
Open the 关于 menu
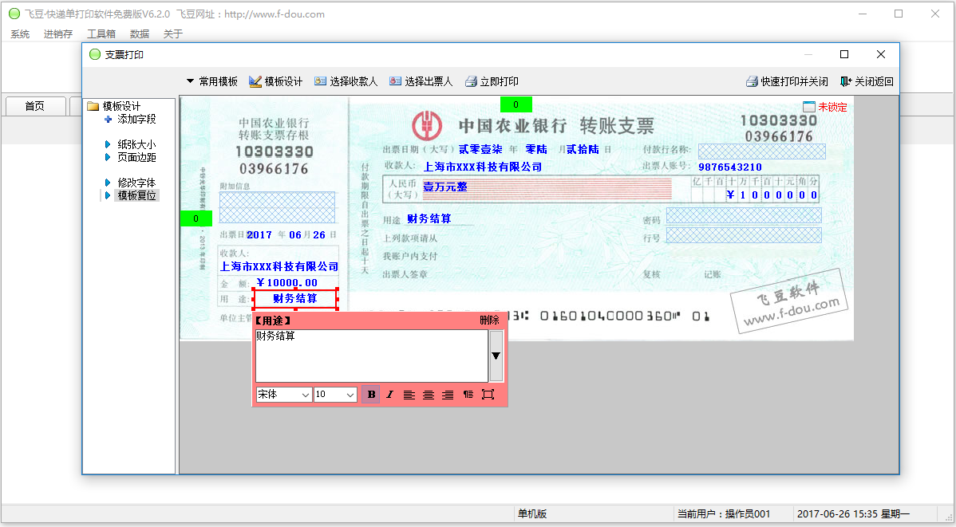[x=173, y=34]
